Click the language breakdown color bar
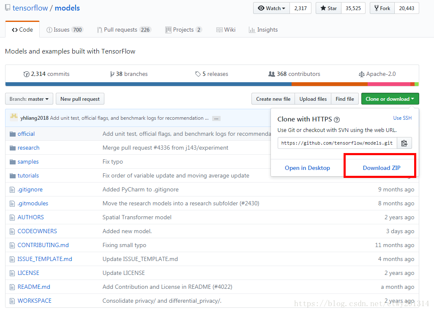The width and height of the screenshot is (434, 312). [x=212, y=84]
